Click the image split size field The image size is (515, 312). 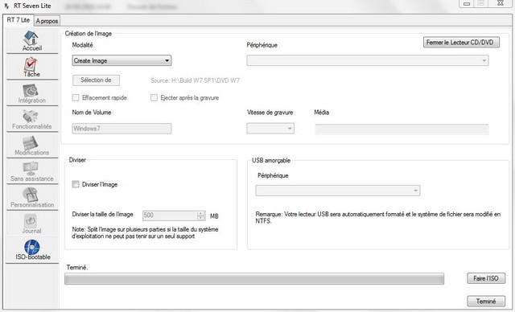click(170, 216)
